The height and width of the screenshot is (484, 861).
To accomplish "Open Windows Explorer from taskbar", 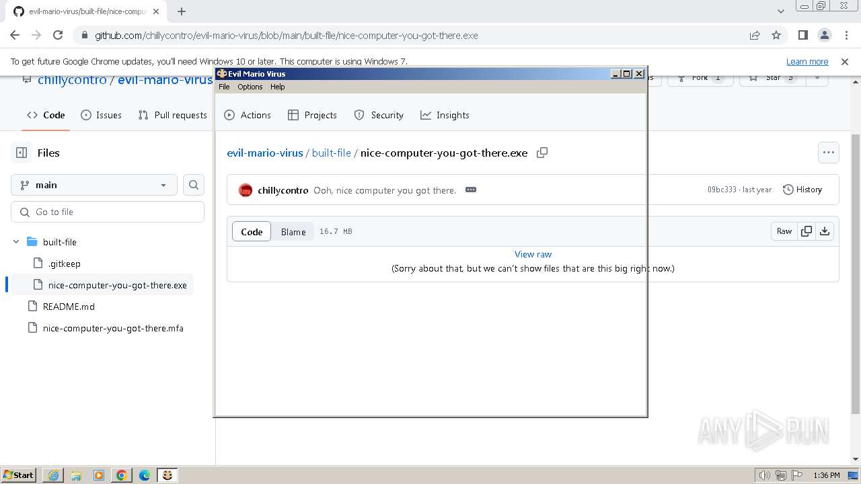I will click(x=76, y=475).
